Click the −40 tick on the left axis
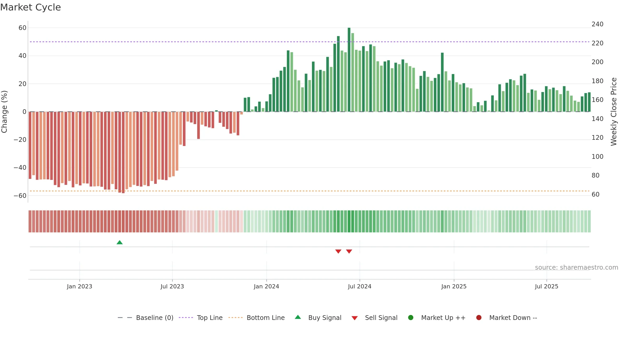 20,168
